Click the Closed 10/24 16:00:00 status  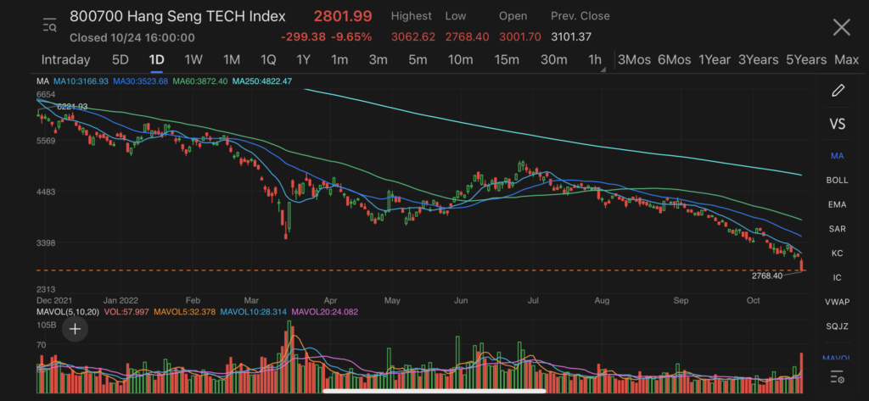(x=132, y=37)
